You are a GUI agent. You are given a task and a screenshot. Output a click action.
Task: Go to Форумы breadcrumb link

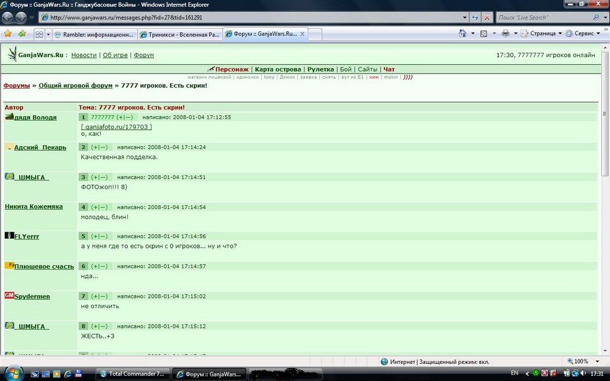pos(17,85)
